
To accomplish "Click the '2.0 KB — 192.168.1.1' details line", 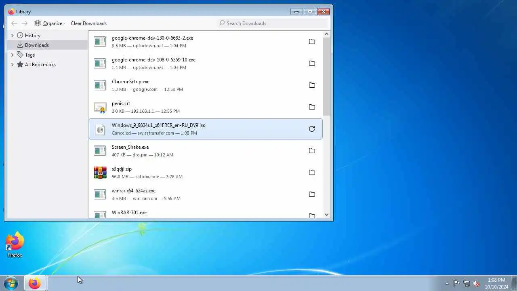I will click(x=146, y=111).
